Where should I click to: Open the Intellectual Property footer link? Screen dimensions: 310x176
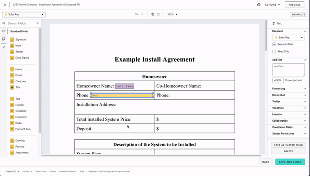[68, 172]
